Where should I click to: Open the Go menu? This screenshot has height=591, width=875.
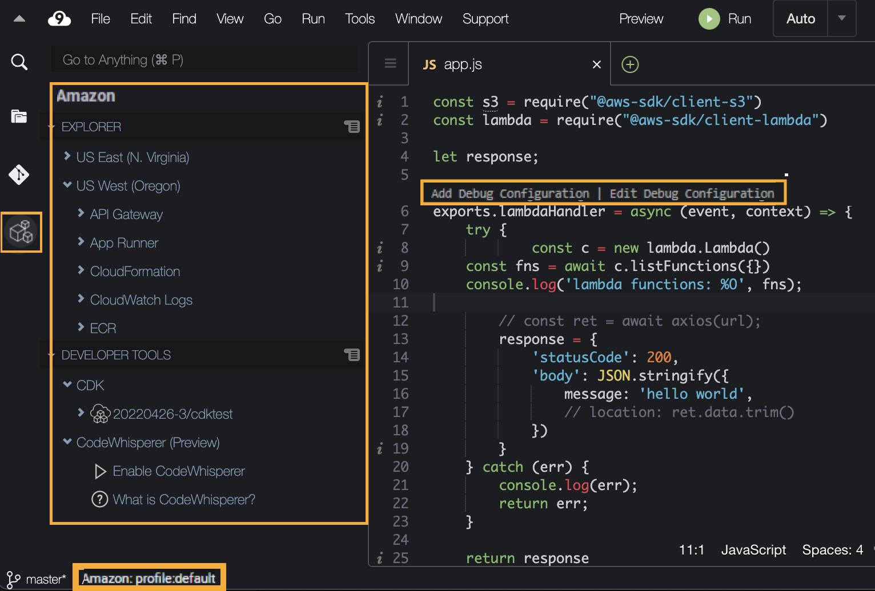[272, 19]
